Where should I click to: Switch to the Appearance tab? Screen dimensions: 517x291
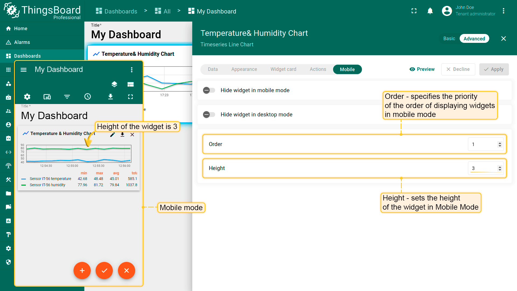(244, 69)
